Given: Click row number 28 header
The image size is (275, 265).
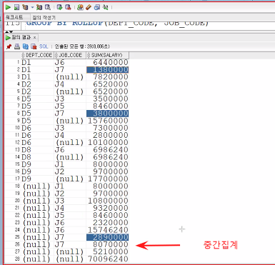Looking at the screenshot, I should (x=17, y=259).
